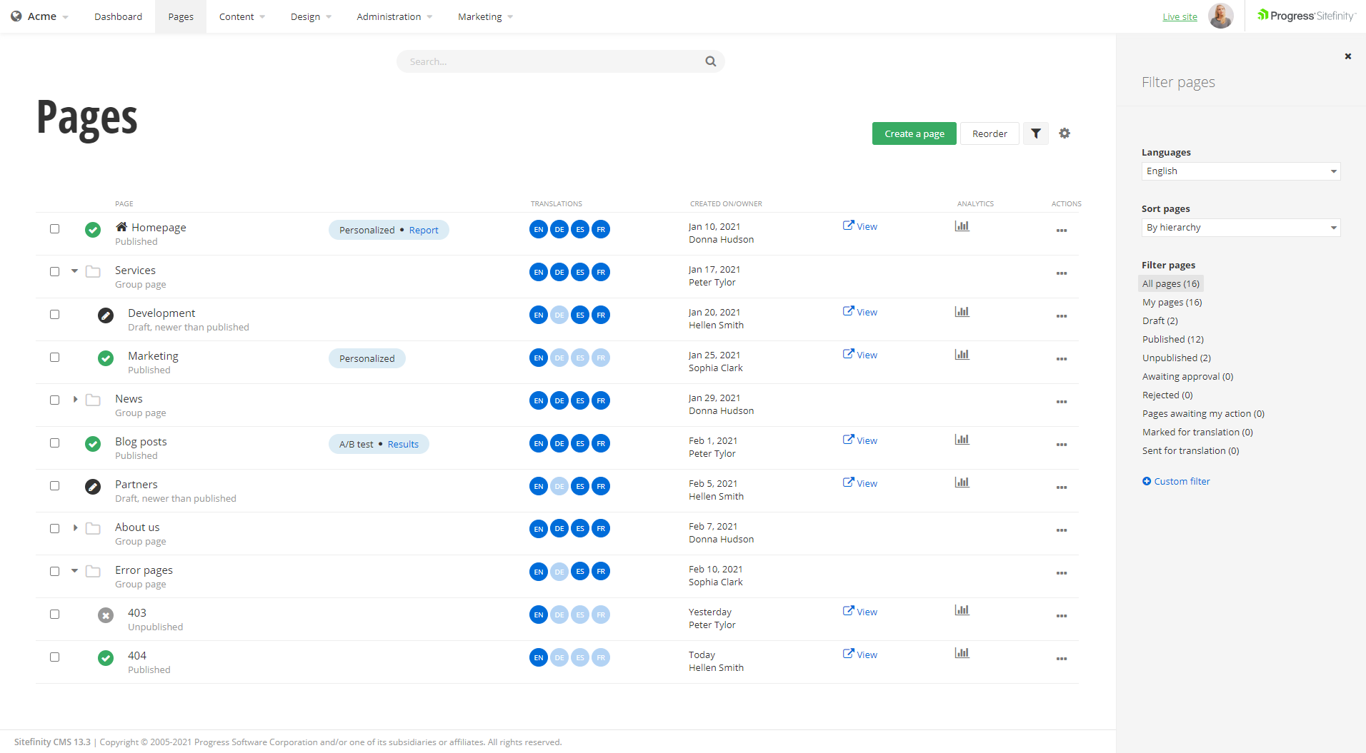Select the checkbox beside Blog posts
The height and width of the screenshot is (753, 1366).
(x=54, y=443)
